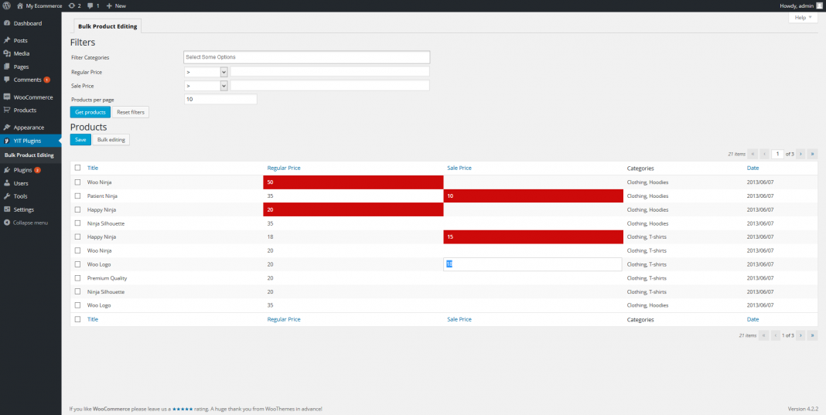Select the Premium Quality product checkbox
Screen dimensions: 826x415
point(77,278)
